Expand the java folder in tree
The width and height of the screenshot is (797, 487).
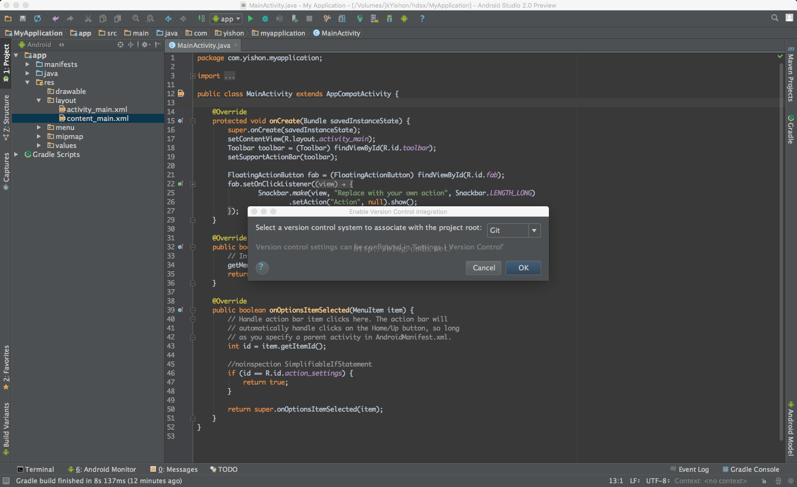click(28, 74)
